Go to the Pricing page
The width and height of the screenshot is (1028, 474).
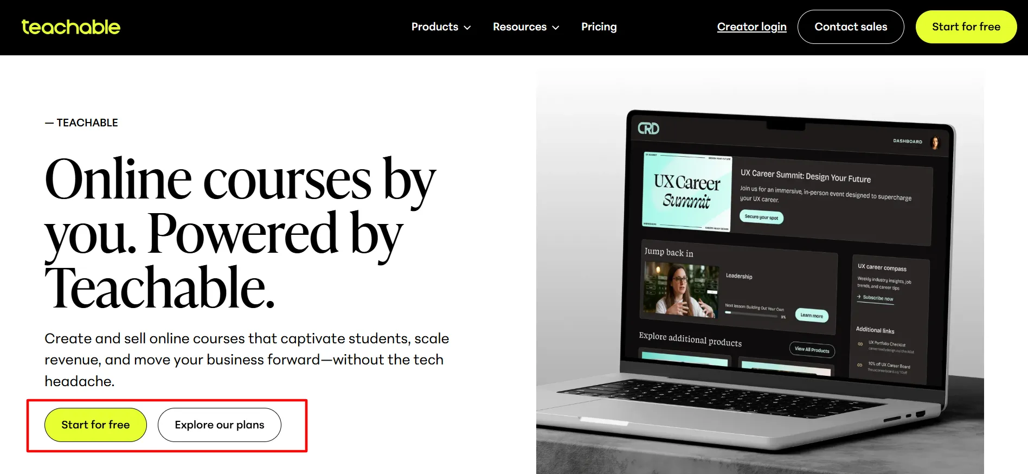[x=599, y=27]
